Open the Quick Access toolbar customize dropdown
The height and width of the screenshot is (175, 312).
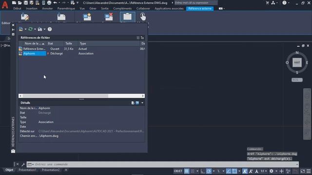coord(78,3)
